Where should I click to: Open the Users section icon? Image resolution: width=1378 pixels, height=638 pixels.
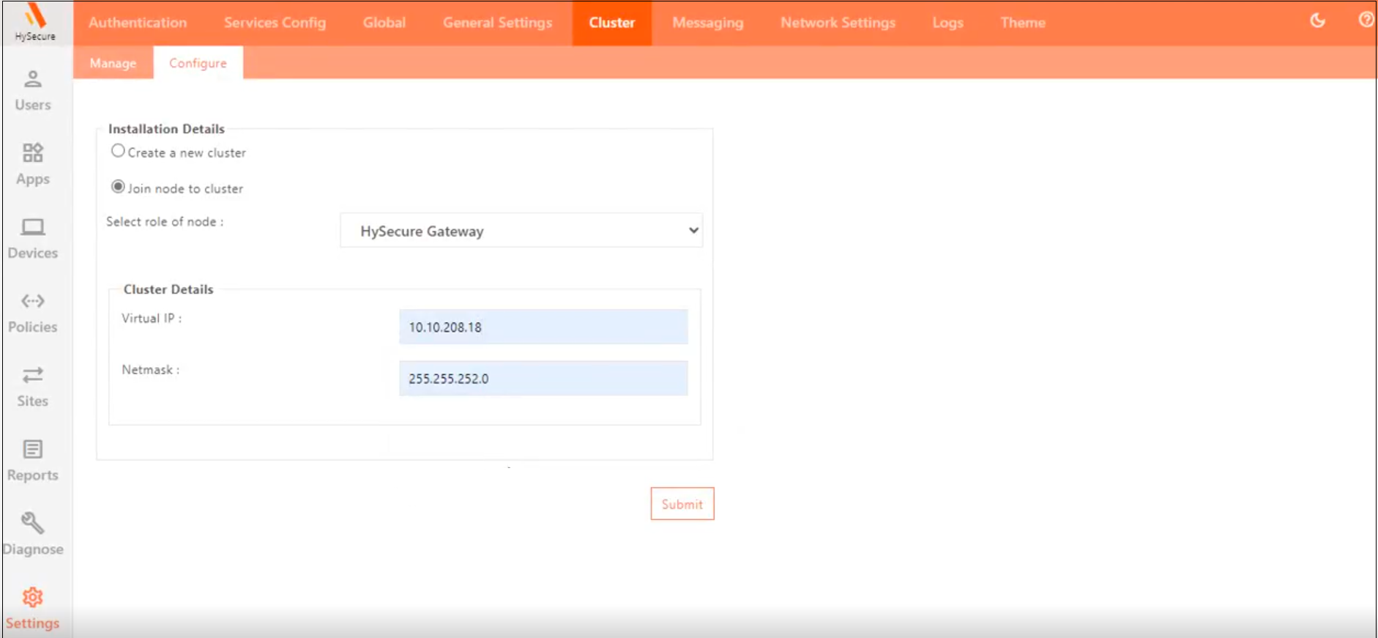(x=33, y=79)
